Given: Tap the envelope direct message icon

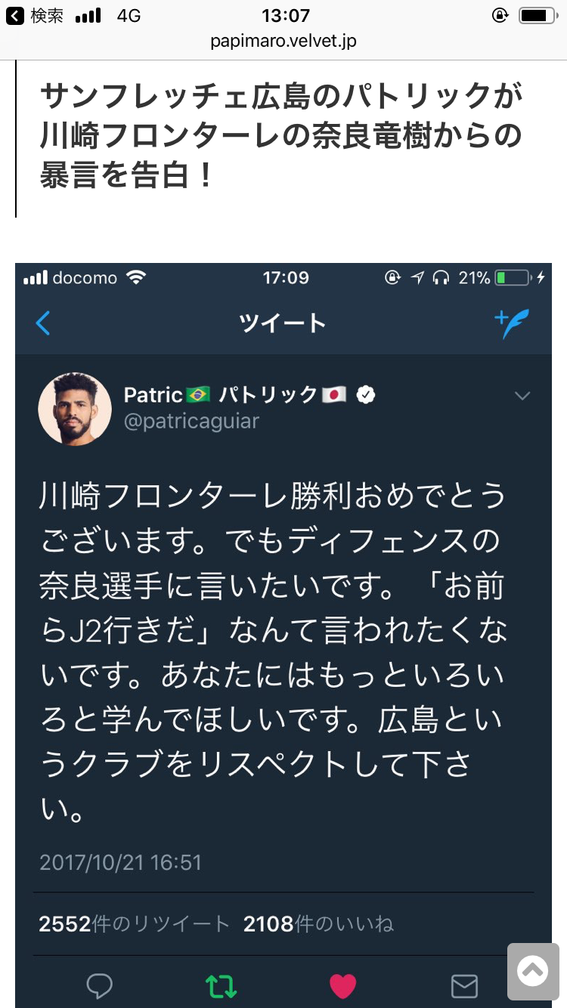Looking at the screenshot, I should pyautogui.click(x=464, y=985).
